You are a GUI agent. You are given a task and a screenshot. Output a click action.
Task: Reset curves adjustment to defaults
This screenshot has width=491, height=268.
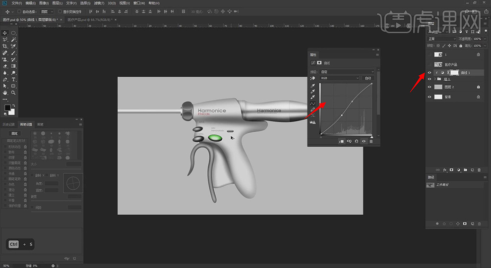pyautogui.click(x=356, y=141)
